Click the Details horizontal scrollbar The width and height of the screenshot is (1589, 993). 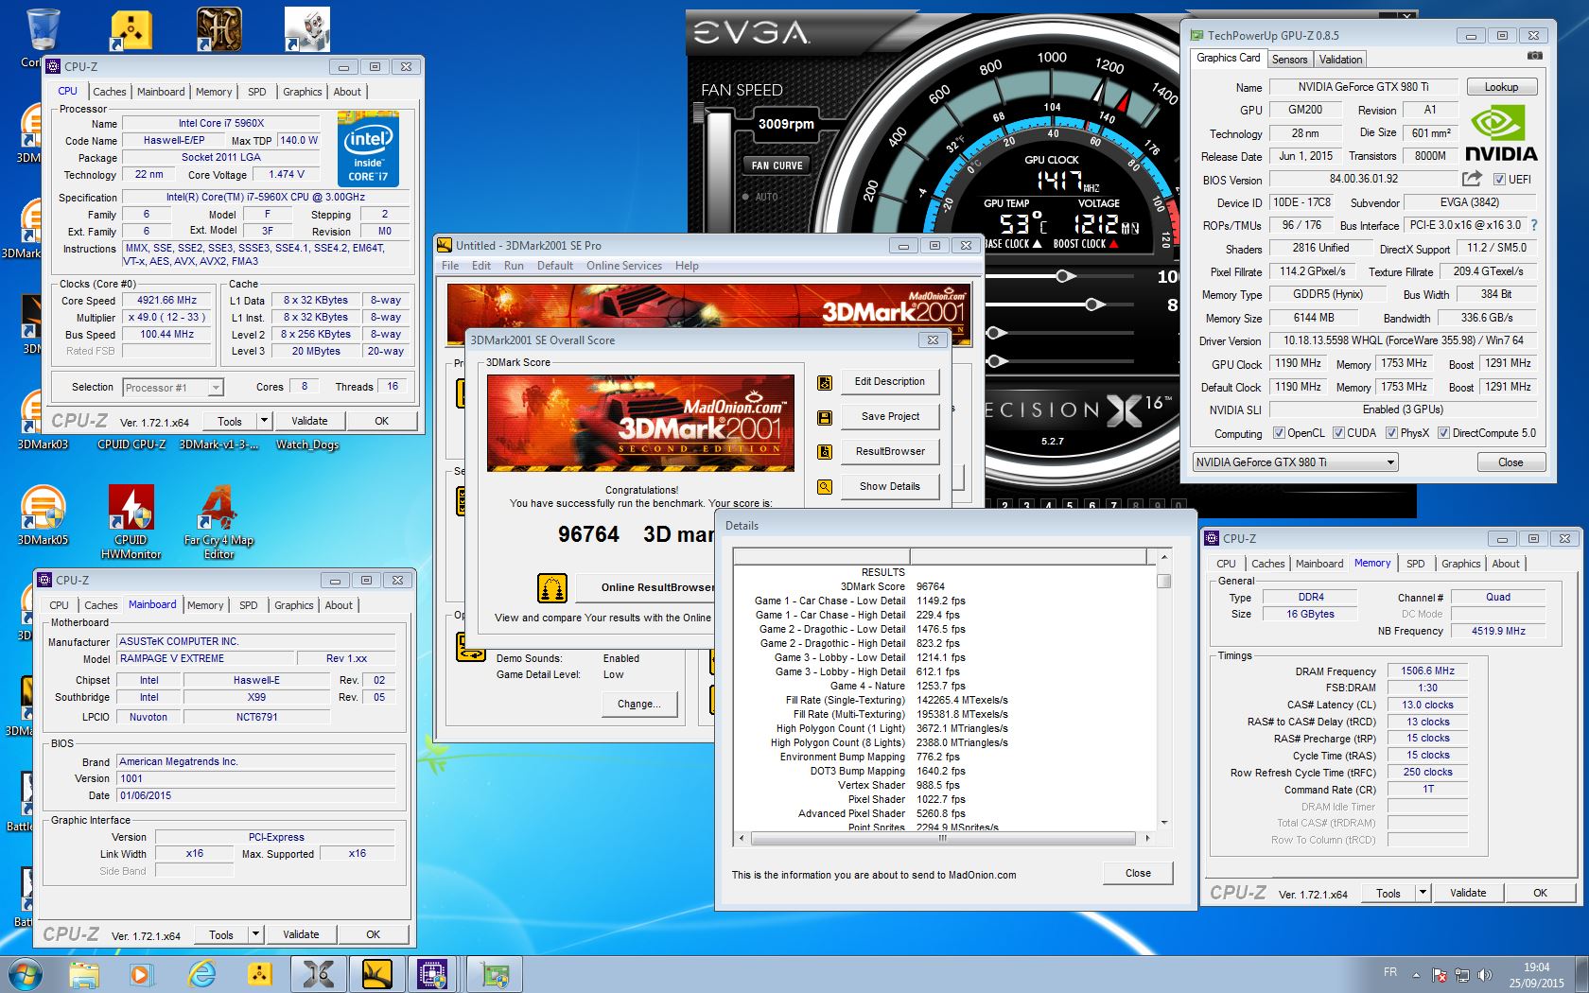pos(942,839)
